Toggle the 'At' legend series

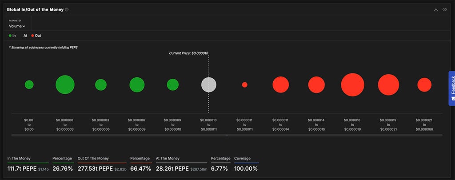(x=25, y=36)
